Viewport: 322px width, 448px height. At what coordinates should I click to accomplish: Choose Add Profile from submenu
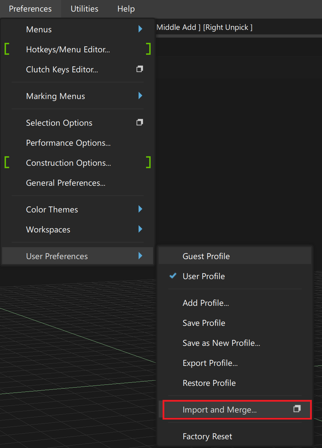click(x=206, y=303)
